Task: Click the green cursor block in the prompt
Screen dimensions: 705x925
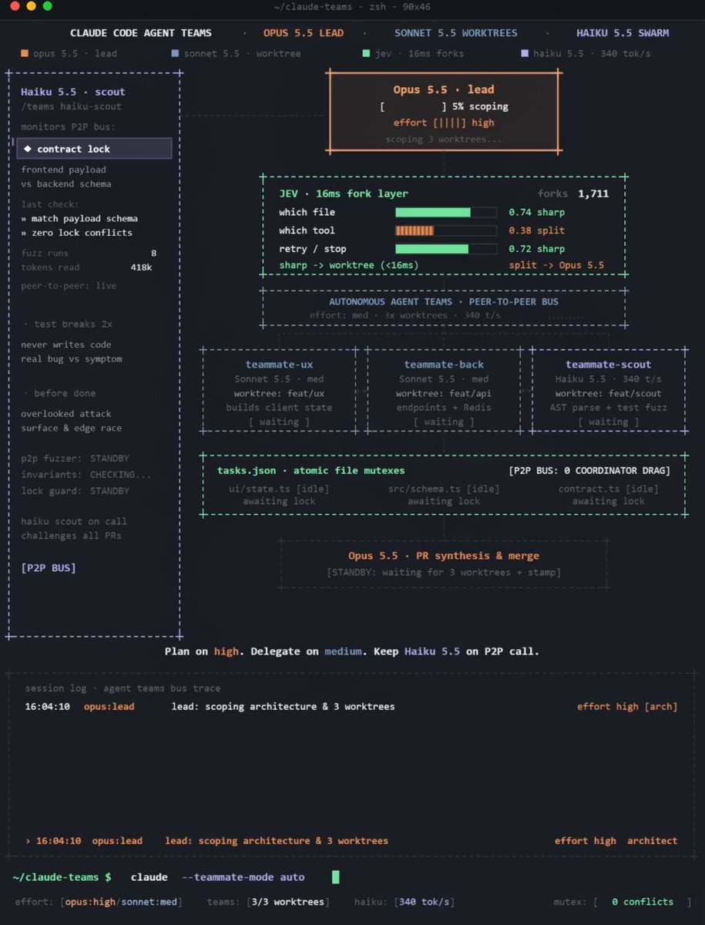Action: (336, 876)
